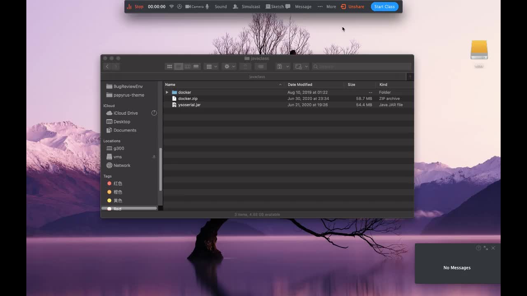This screenshot has height=296, width=527.
Task: Toggle the Camera in the class toolbar
Action: pyautogui.click(x=194, y=7)
